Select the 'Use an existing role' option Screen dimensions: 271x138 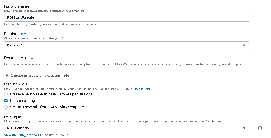point(6,100)
